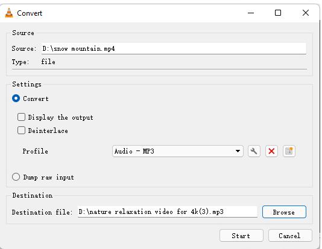
Task: Cancel the Convert dialog
Action: pos(290,236)
